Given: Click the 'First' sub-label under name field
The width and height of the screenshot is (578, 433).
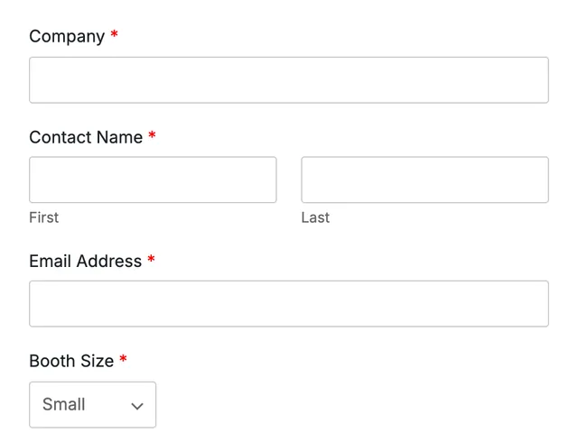Looking at the screenshot, I should click(44, 217).
